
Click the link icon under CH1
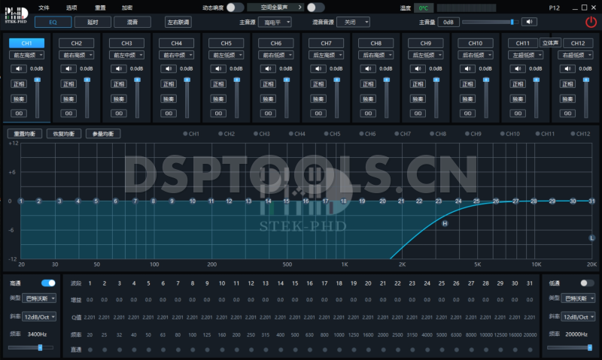click(x=18, y=113)
